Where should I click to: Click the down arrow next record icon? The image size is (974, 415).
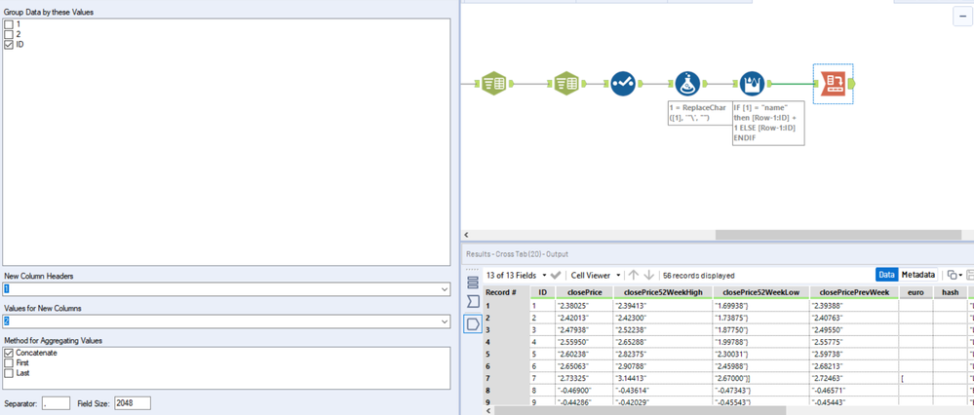tap(649, 275)
